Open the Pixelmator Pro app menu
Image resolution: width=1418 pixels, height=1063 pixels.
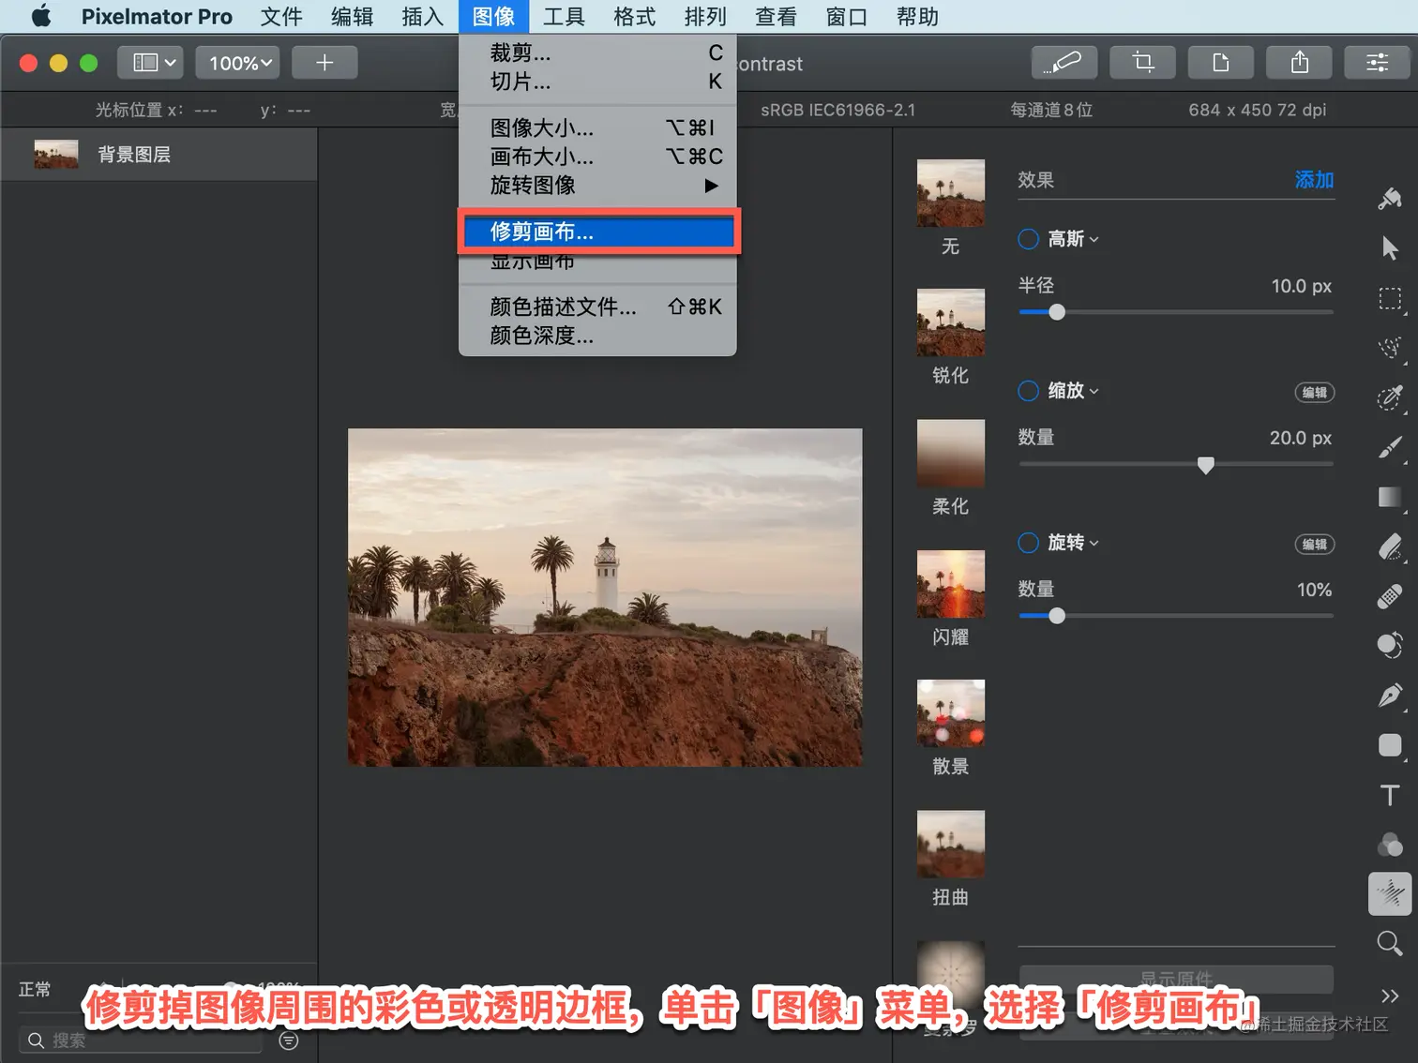(157, 16)
